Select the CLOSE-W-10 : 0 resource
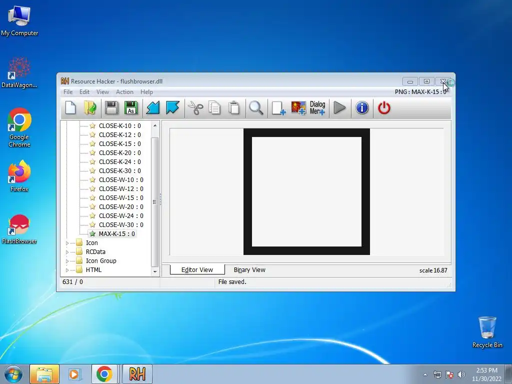Screen dimensions: 512x384 click(x=121, y=180)
